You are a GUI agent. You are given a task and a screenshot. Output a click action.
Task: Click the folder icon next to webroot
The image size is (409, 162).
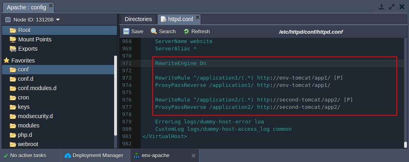pos(13,144)
